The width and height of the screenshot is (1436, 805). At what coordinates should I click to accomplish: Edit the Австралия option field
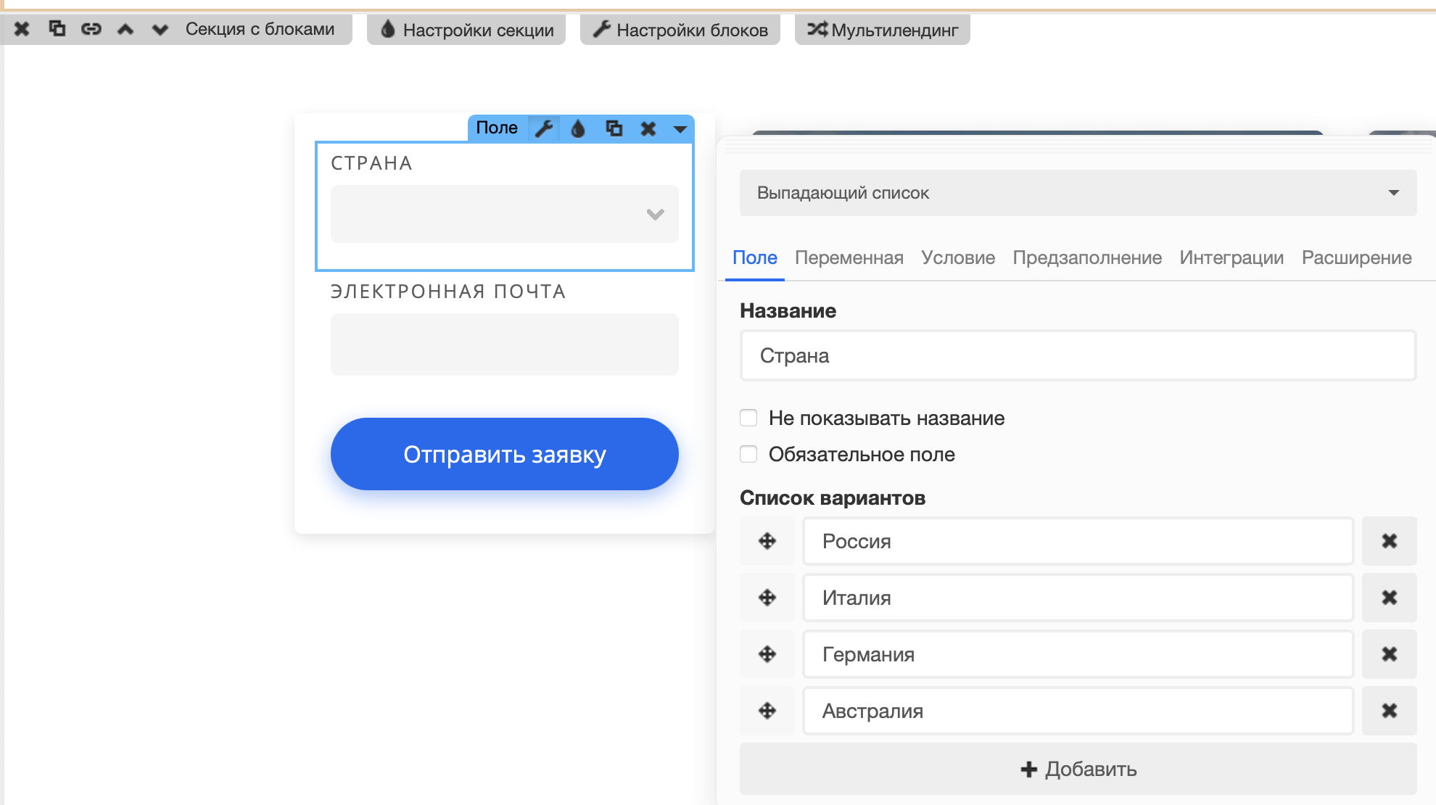coord(1078,711)
